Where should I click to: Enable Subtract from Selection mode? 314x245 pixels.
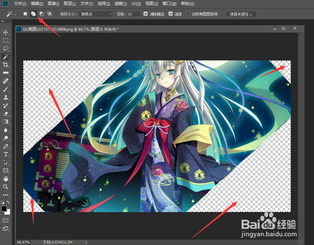(x=42, y=14)
